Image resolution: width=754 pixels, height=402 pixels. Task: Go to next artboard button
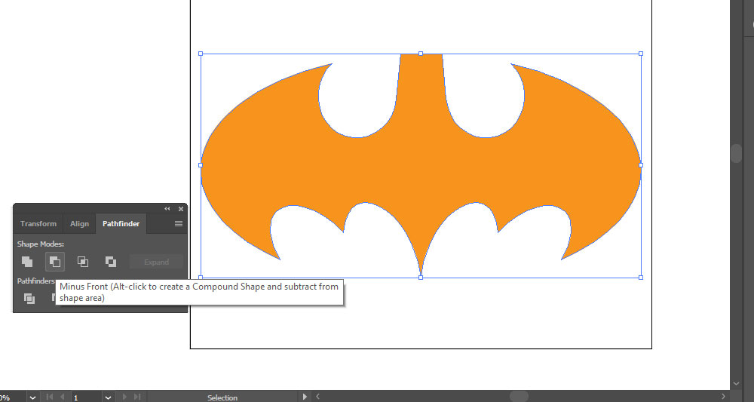124,397
